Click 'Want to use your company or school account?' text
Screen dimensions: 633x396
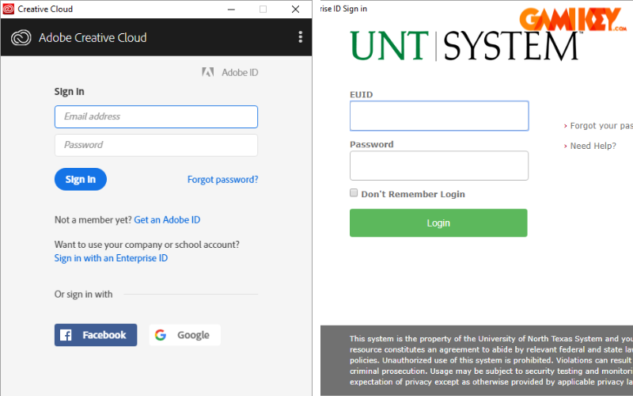tap(147, 245)
